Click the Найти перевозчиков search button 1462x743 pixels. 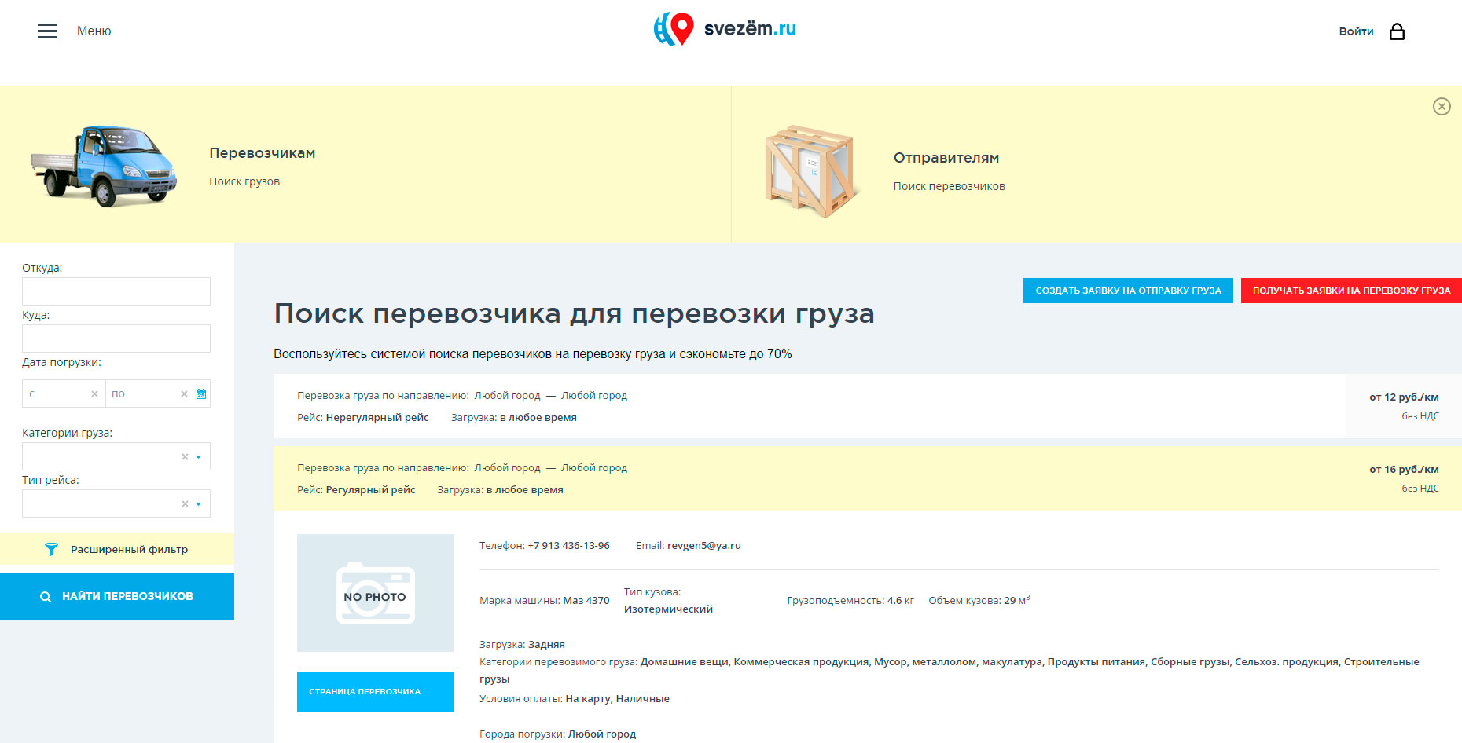[x=117, y=596]
